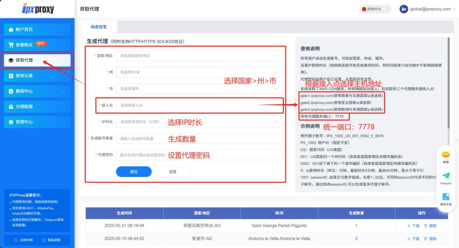Click the 法律声明 document icon
Viewport: 459px width, 248px height.
tap(16, 240)
